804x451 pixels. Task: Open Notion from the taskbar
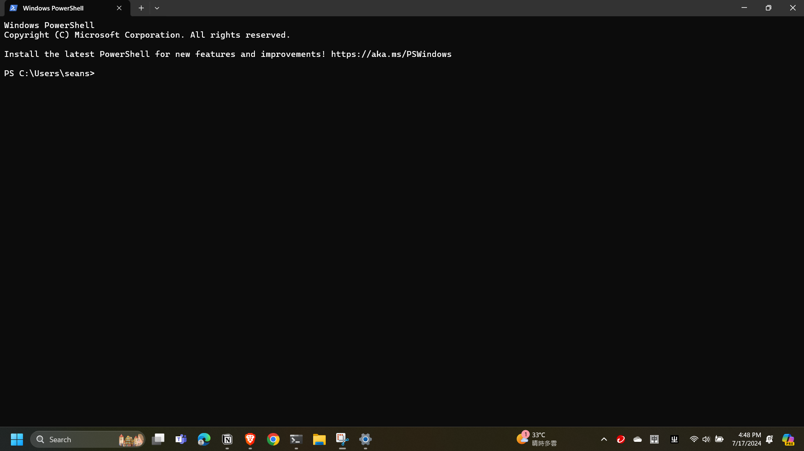coord(227,439)
